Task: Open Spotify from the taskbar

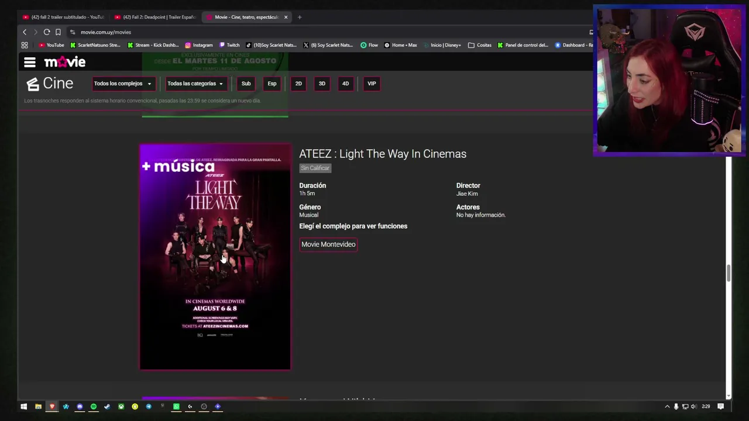Action: tap(93, 406)
